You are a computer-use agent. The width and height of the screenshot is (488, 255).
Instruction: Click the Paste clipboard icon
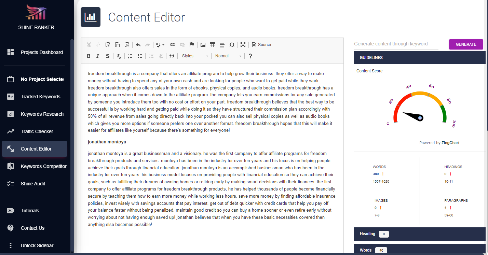(108, 45)
